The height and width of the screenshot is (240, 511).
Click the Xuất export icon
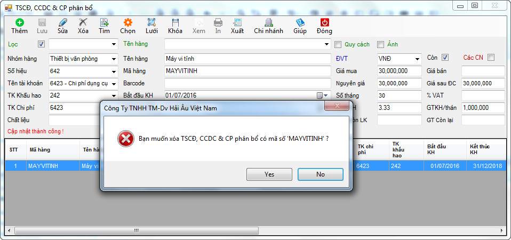(x=237, y=23)
